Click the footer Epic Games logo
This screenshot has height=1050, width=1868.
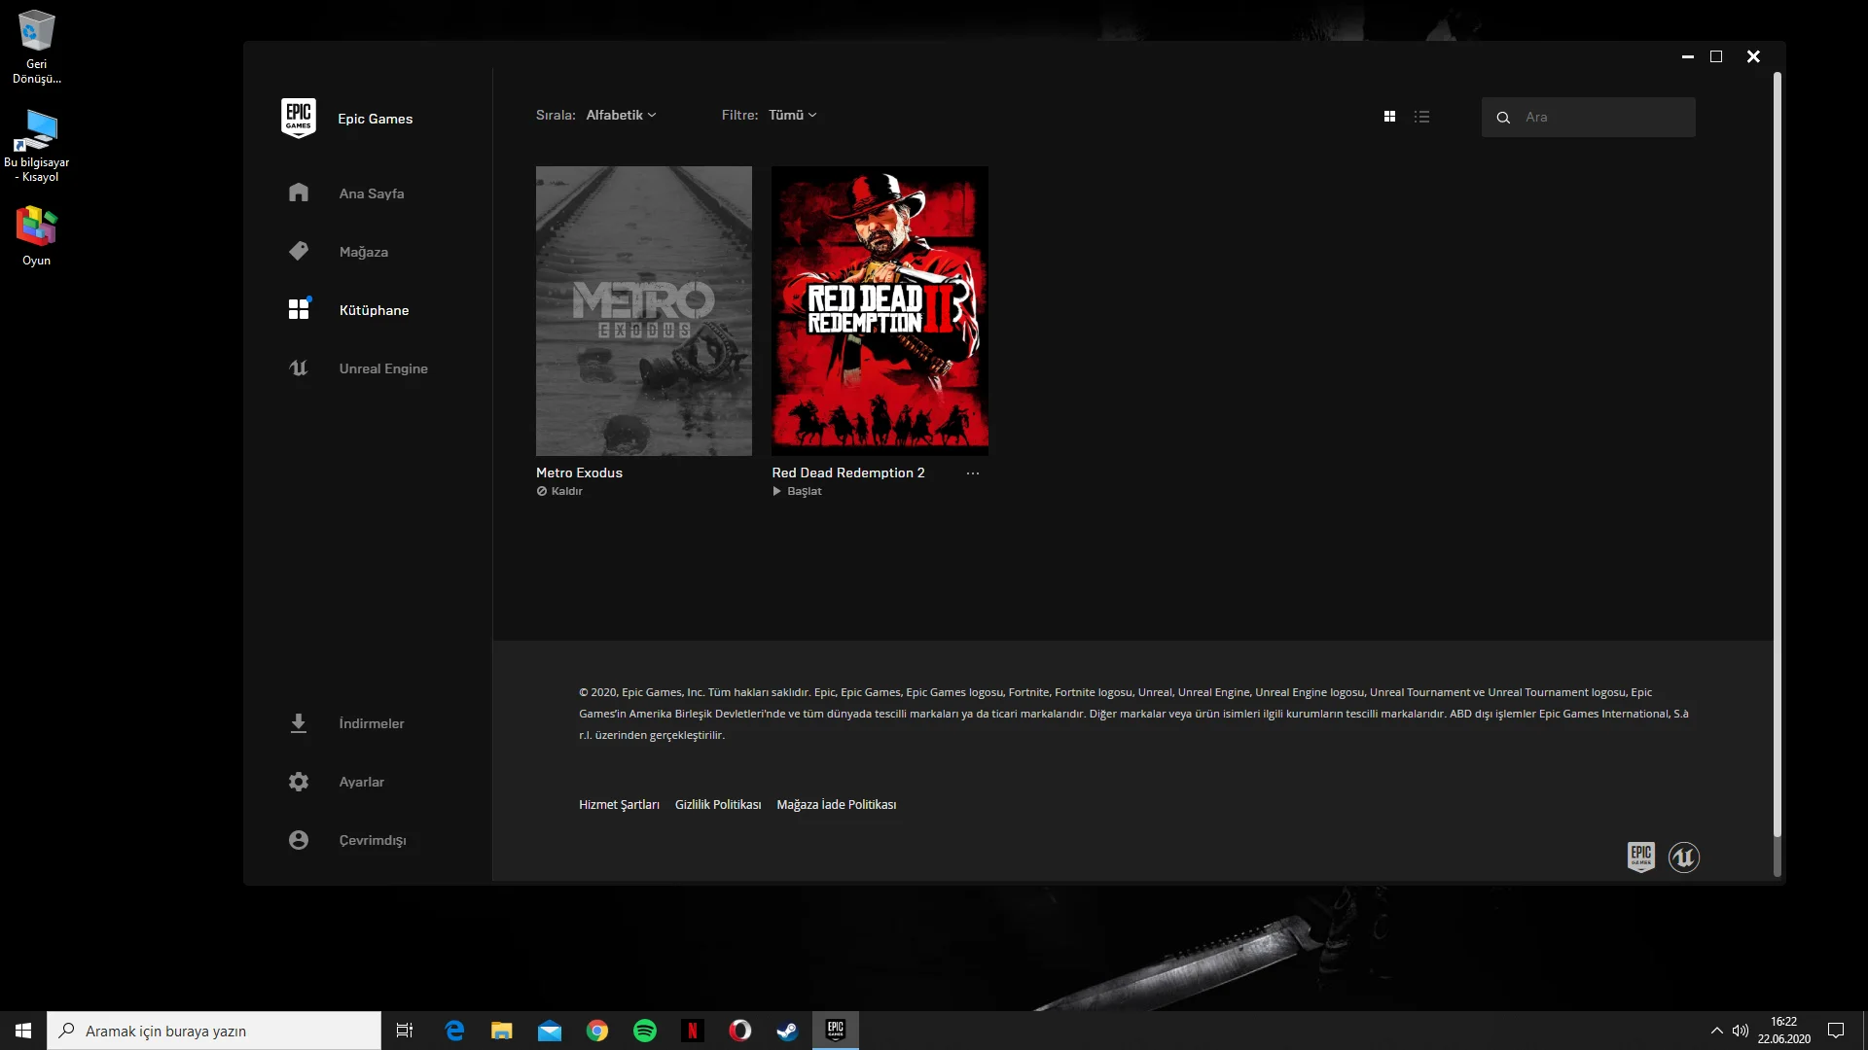[x=1641, y=857]
